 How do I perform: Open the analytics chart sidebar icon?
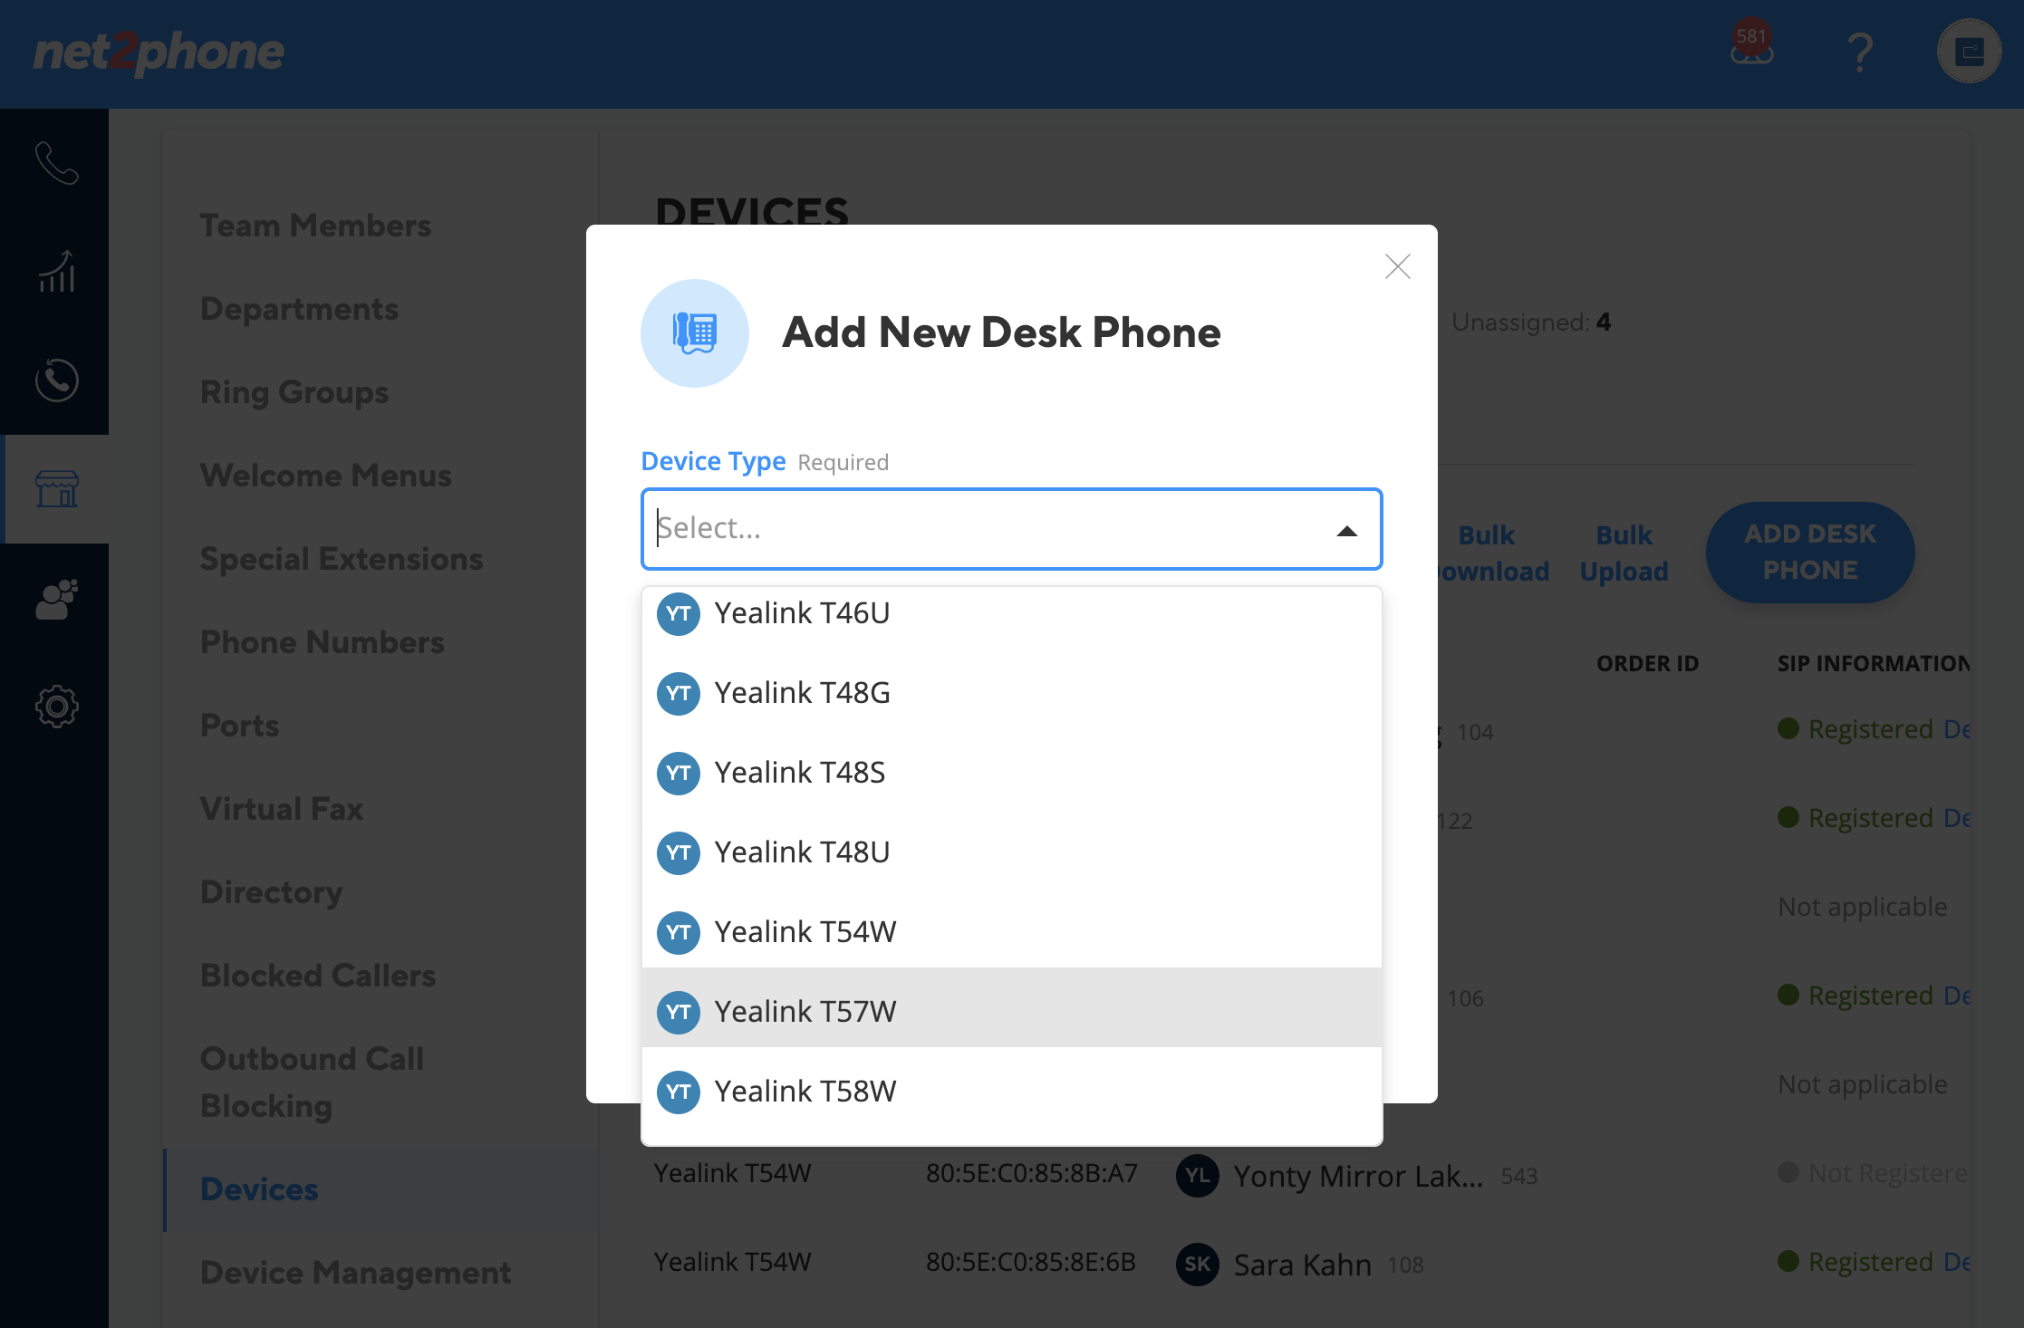(56, 272)
